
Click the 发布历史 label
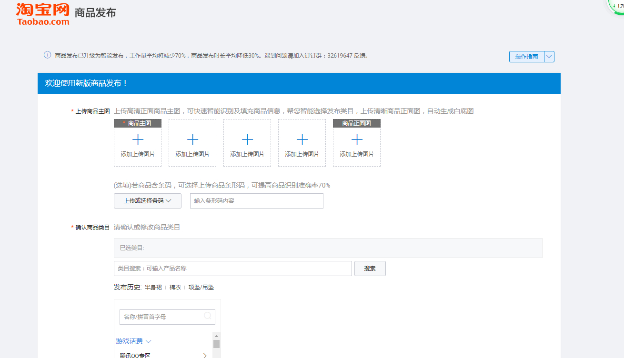click(x=128, y=287)
